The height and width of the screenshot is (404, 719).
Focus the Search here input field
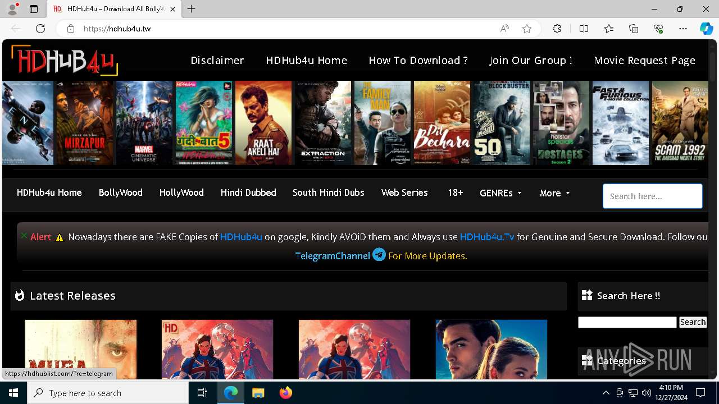(x=653, y=196)
